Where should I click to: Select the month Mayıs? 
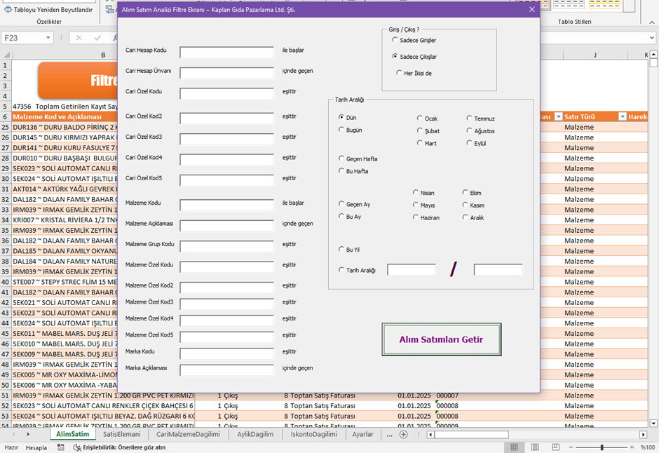(423, 205)
